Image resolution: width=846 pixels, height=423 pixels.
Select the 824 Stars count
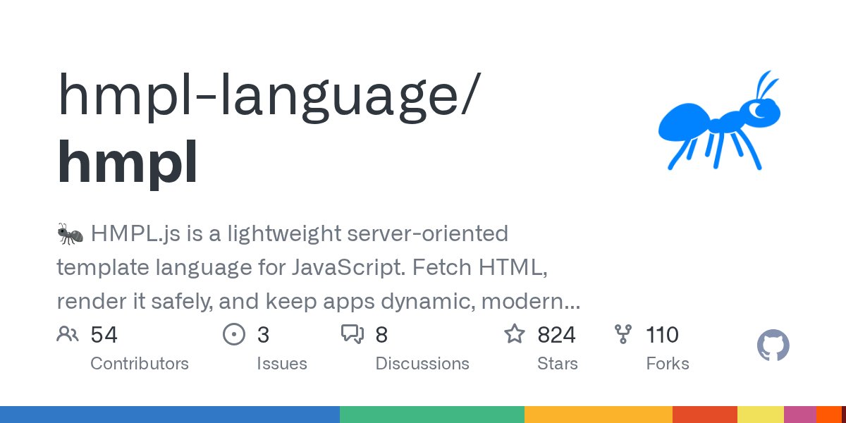(x=557, y=334)
